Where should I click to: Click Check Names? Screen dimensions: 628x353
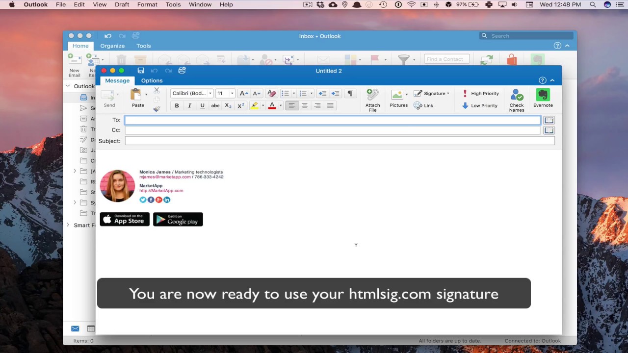[517, 100]
